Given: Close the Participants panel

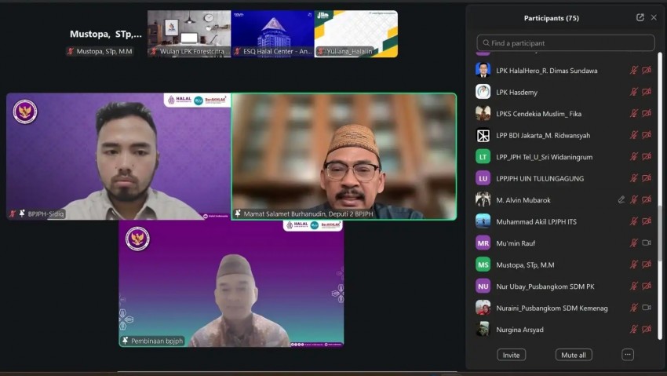Looking at the screenshot, I should pos(654,17).
